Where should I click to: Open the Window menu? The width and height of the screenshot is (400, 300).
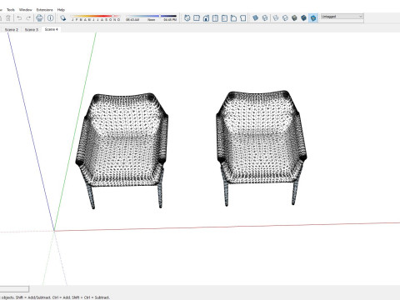point(26,10)
